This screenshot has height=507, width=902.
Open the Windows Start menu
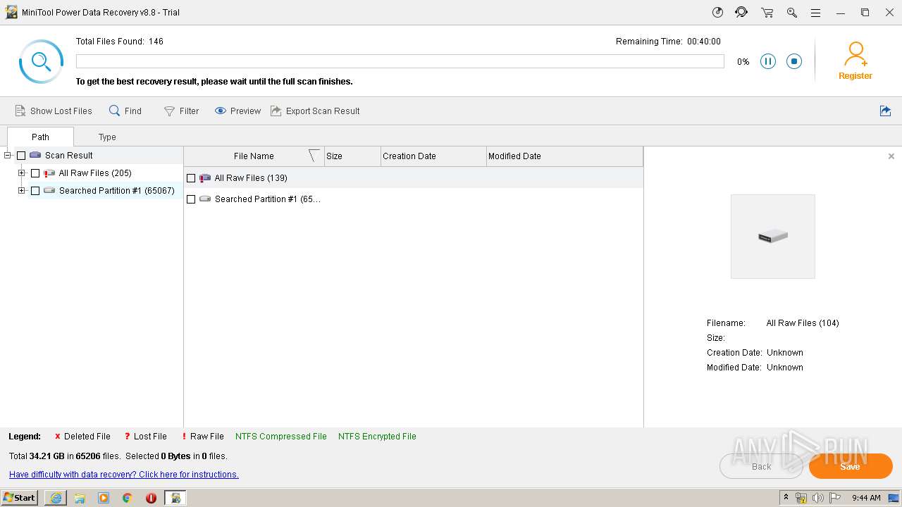(20, 498)
